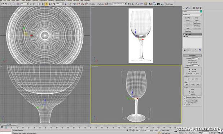Viewport: 223px width, 134px height.
Task: Click the Quick Render teapot icon
Action: click(x=162, y=4)
